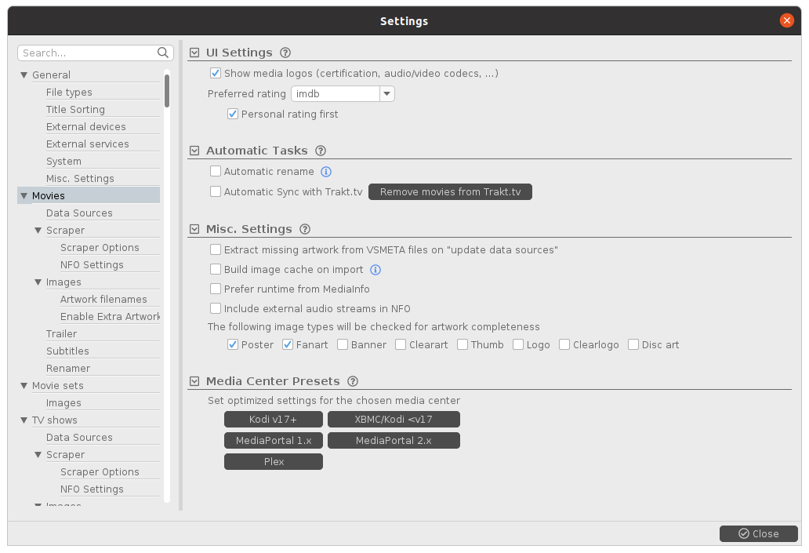Open help icon beside Automatic Tasks
The width and height of the screenshot is (809, 553).
pyautogui.click(x=321, y=151)
